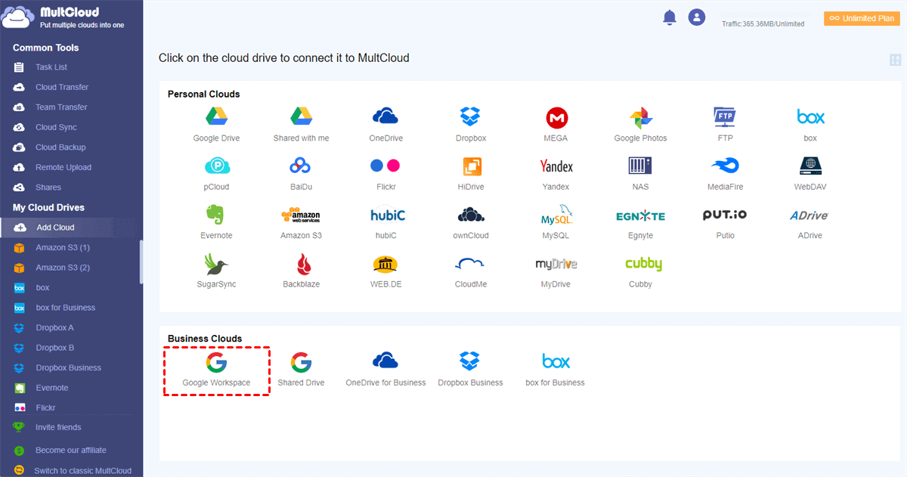Pick the Backblaze flame icon

(x=301, y=264)
